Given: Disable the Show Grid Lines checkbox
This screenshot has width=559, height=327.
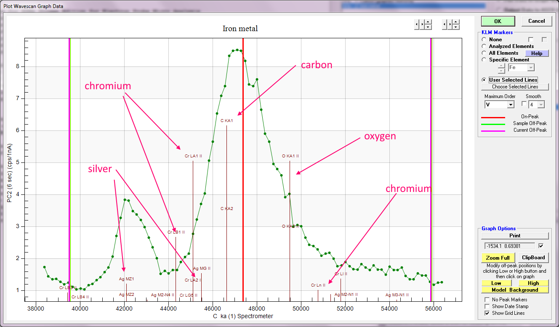Looking at the screenshot, I should 487,313.
